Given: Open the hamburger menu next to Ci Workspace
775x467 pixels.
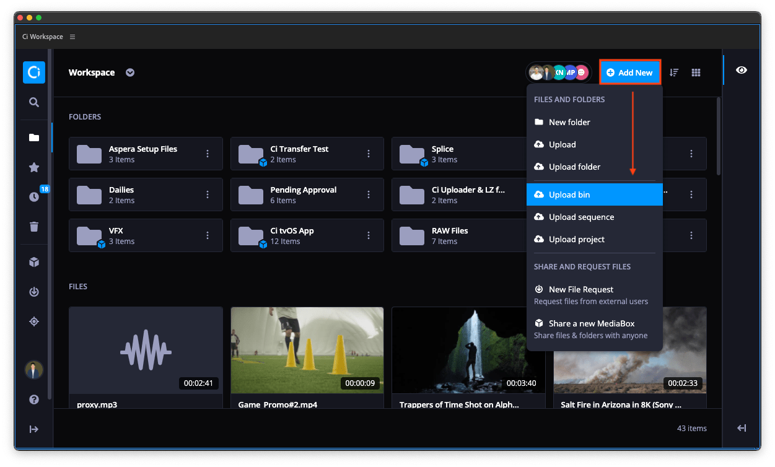Looking at the screenshot, I should [x=72, y=37].
